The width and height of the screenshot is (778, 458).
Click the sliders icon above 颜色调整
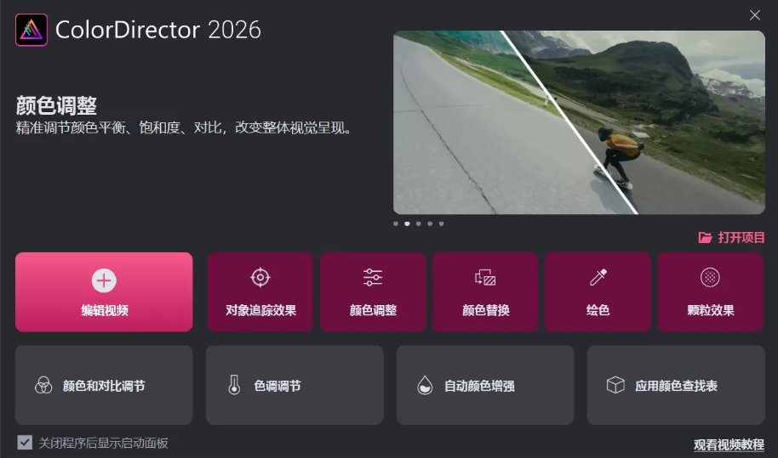[373, 277]
